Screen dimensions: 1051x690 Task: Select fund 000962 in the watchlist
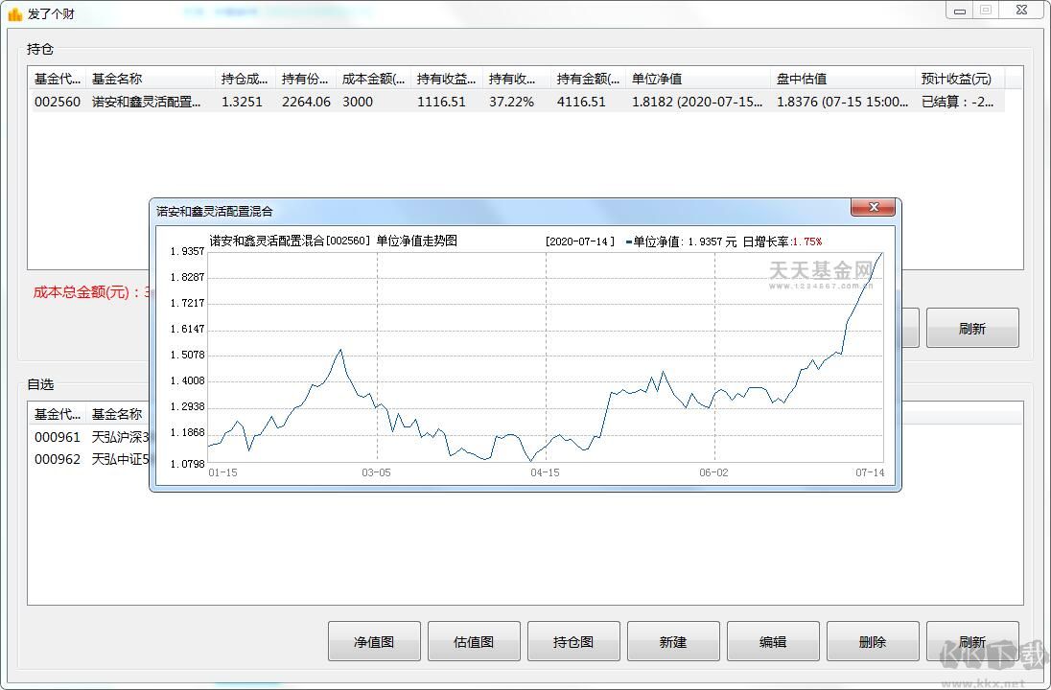tap(58, 459)
